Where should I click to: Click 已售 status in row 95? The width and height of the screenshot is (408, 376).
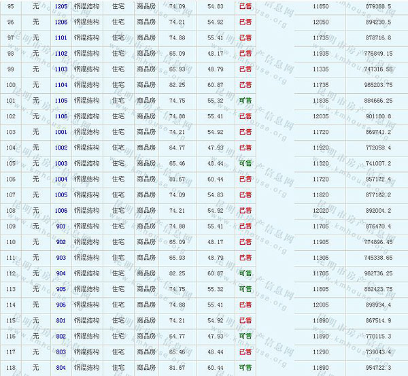[x=245, y=6]
